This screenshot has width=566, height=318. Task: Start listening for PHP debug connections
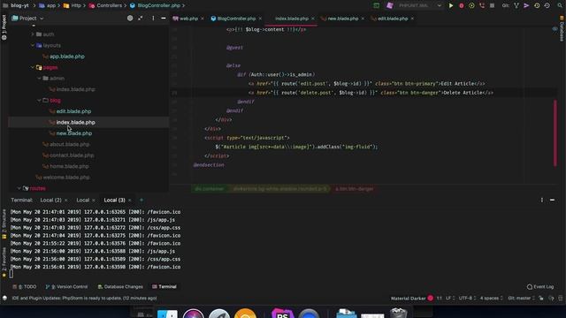pos(482,5)
